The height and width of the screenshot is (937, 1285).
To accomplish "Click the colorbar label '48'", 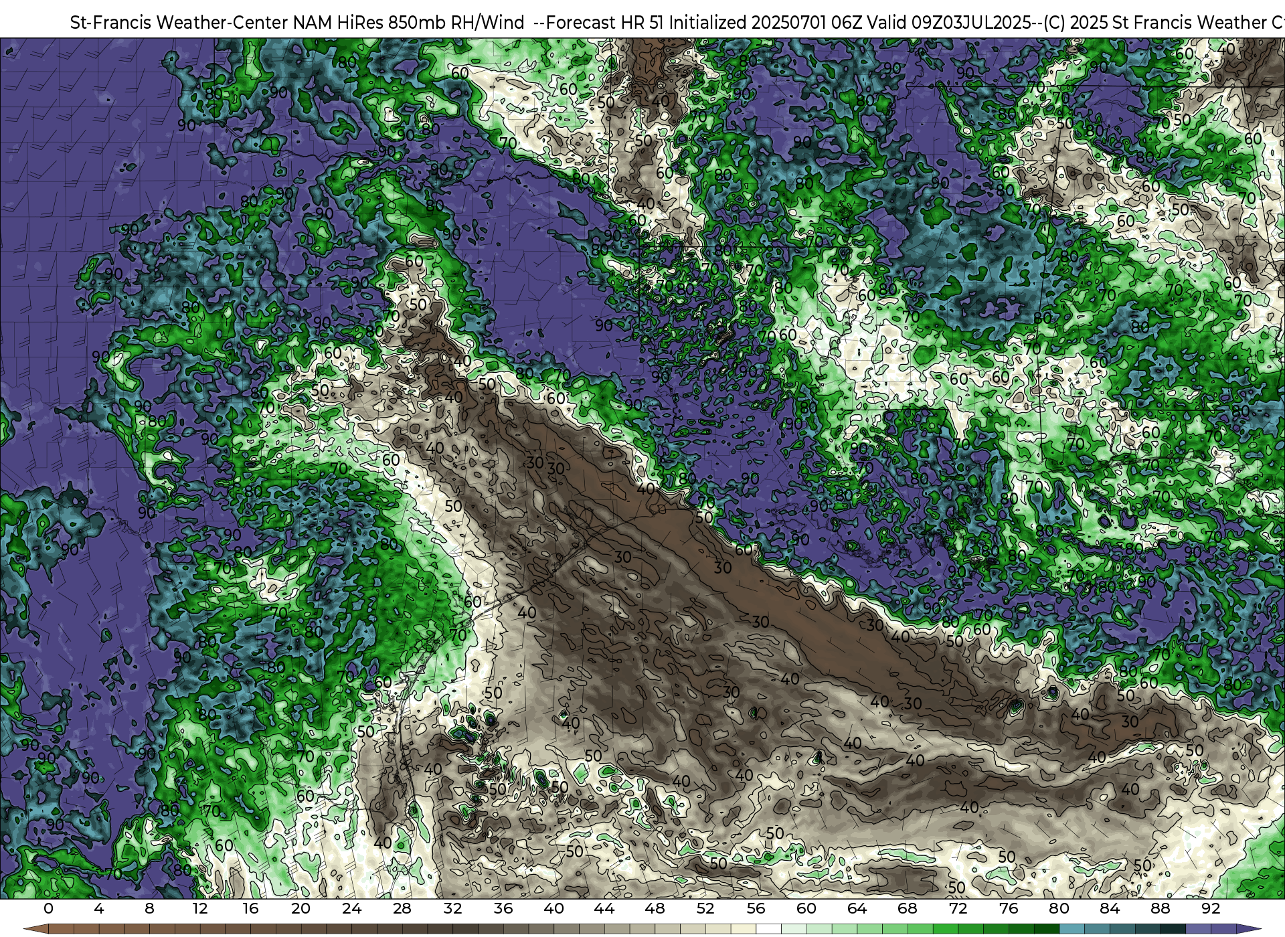I will click(655, 908).
